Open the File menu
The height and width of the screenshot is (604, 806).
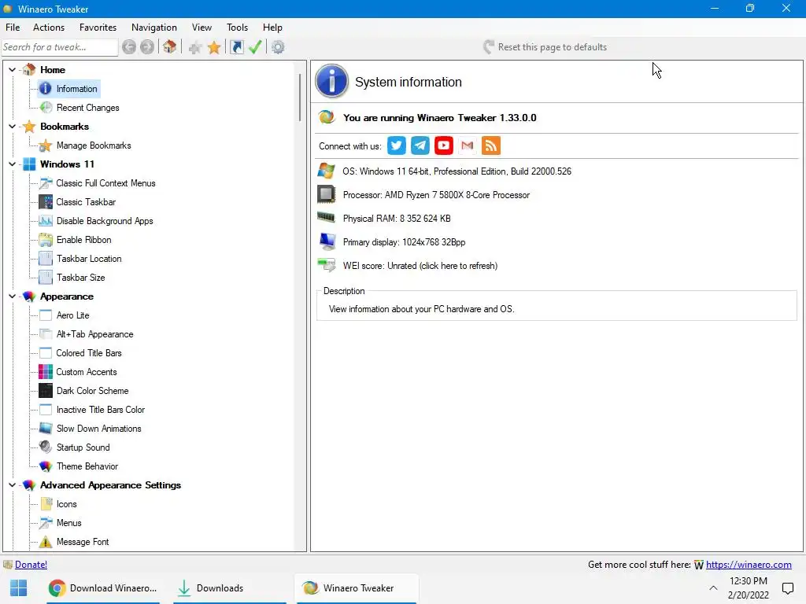(13, 28)
